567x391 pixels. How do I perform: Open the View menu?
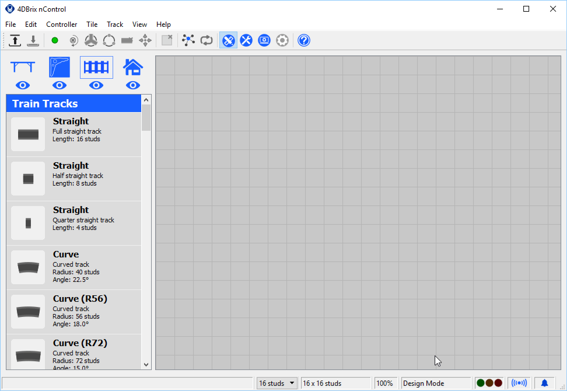[139, 25]
